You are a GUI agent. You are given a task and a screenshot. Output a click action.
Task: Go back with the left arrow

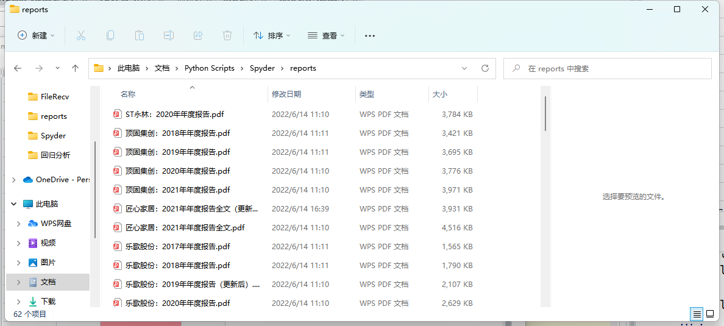(x=18, y=68)
